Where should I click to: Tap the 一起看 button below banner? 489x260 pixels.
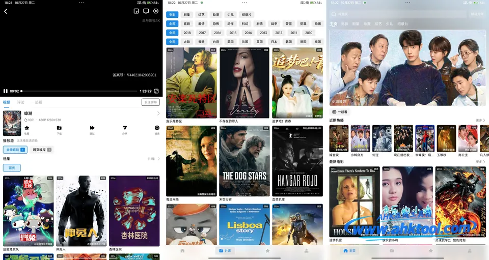(340, 112)
